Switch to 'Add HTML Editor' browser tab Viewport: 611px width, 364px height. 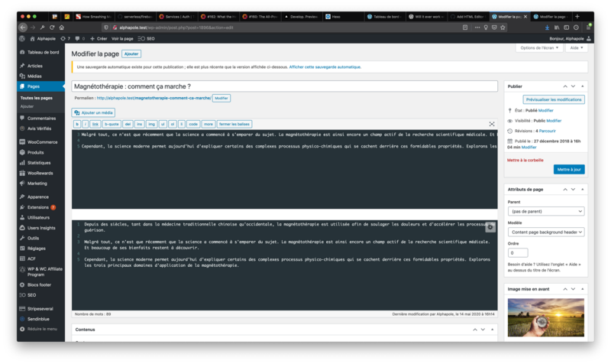coord(467,16)
